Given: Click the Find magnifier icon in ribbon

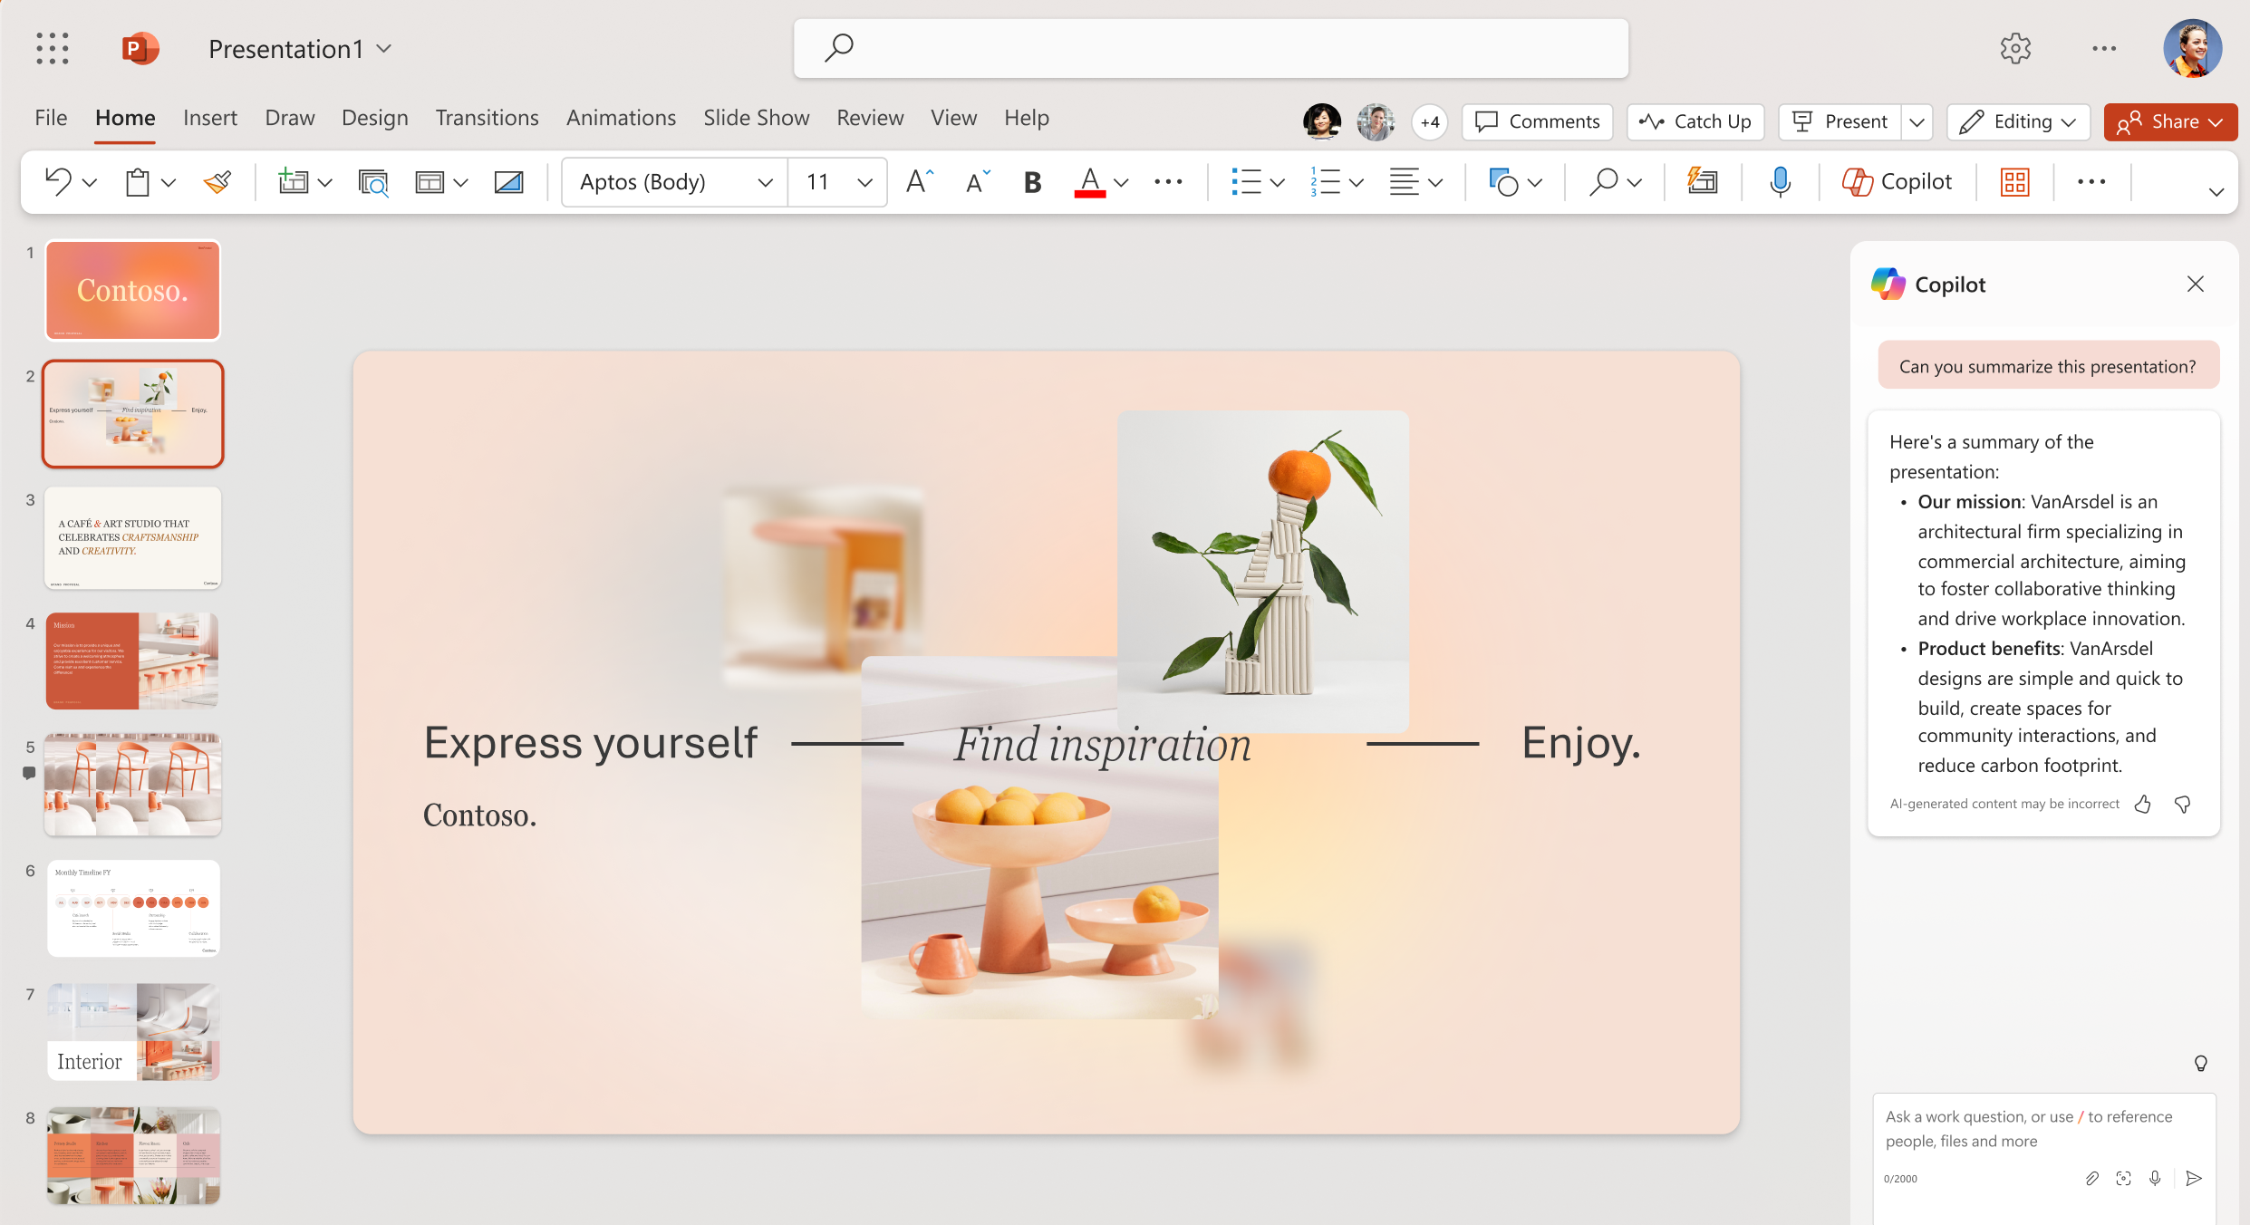Looking at the screenshot, I should pyautogui.click(x=1603, y=181).
